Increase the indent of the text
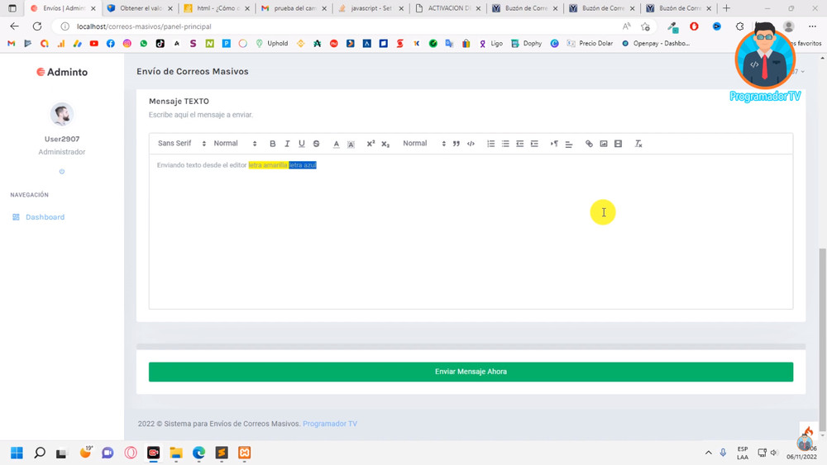Viewport: 827px width, 465px height. pyautogui.click(x=534, y=144)
